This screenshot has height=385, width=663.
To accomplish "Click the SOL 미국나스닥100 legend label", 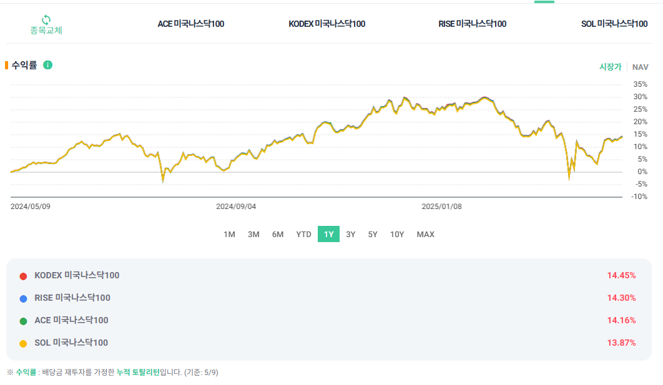I will pos(71,343).
